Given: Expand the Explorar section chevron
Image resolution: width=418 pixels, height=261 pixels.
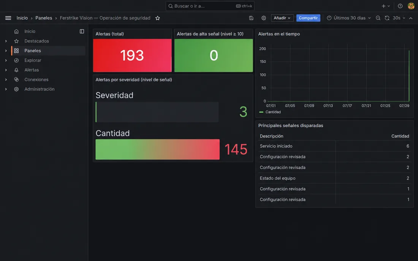Looking at the screenshot, I should [6, 60].
